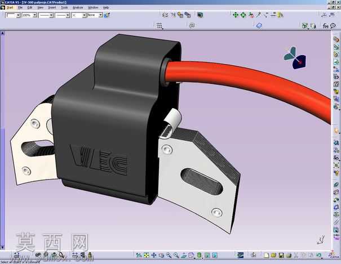Image resolution: width=341 pixels, height=264 pixels.
Task: Click the swirl Update icon
Action: pos(192,26)
